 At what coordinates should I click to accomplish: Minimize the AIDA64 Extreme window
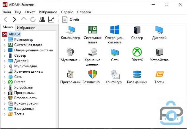[x=153, y=4]
